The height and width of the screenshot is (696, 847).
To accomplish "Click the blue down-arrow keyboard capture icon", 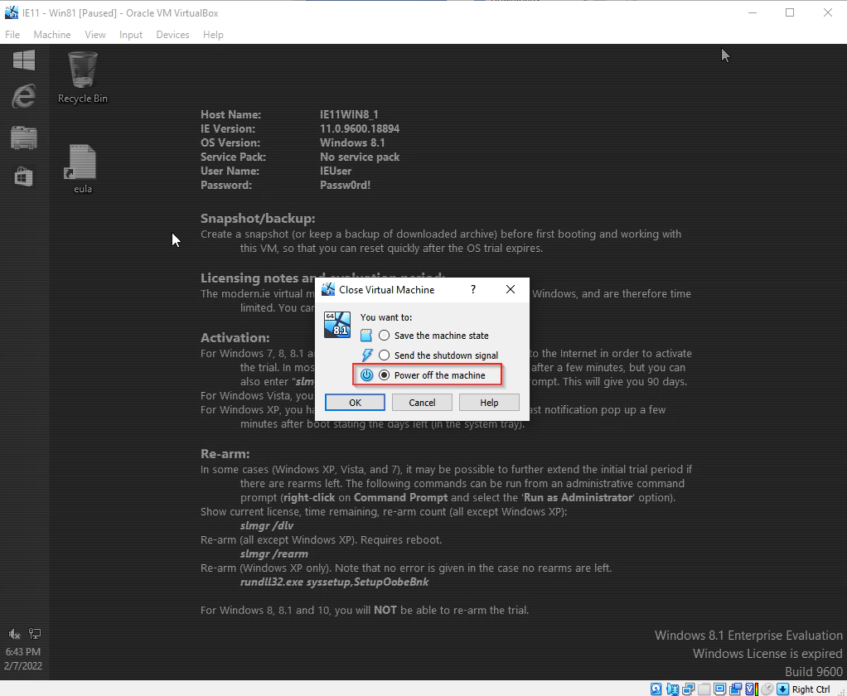I will click(x=782, y=689).
